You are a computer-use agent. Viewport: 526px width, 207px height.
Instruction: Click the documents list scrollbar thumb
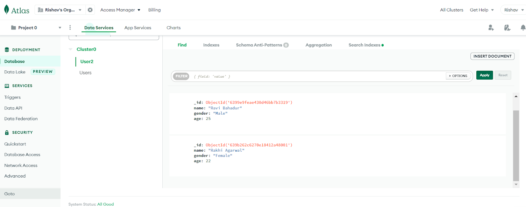coord(516,146)
